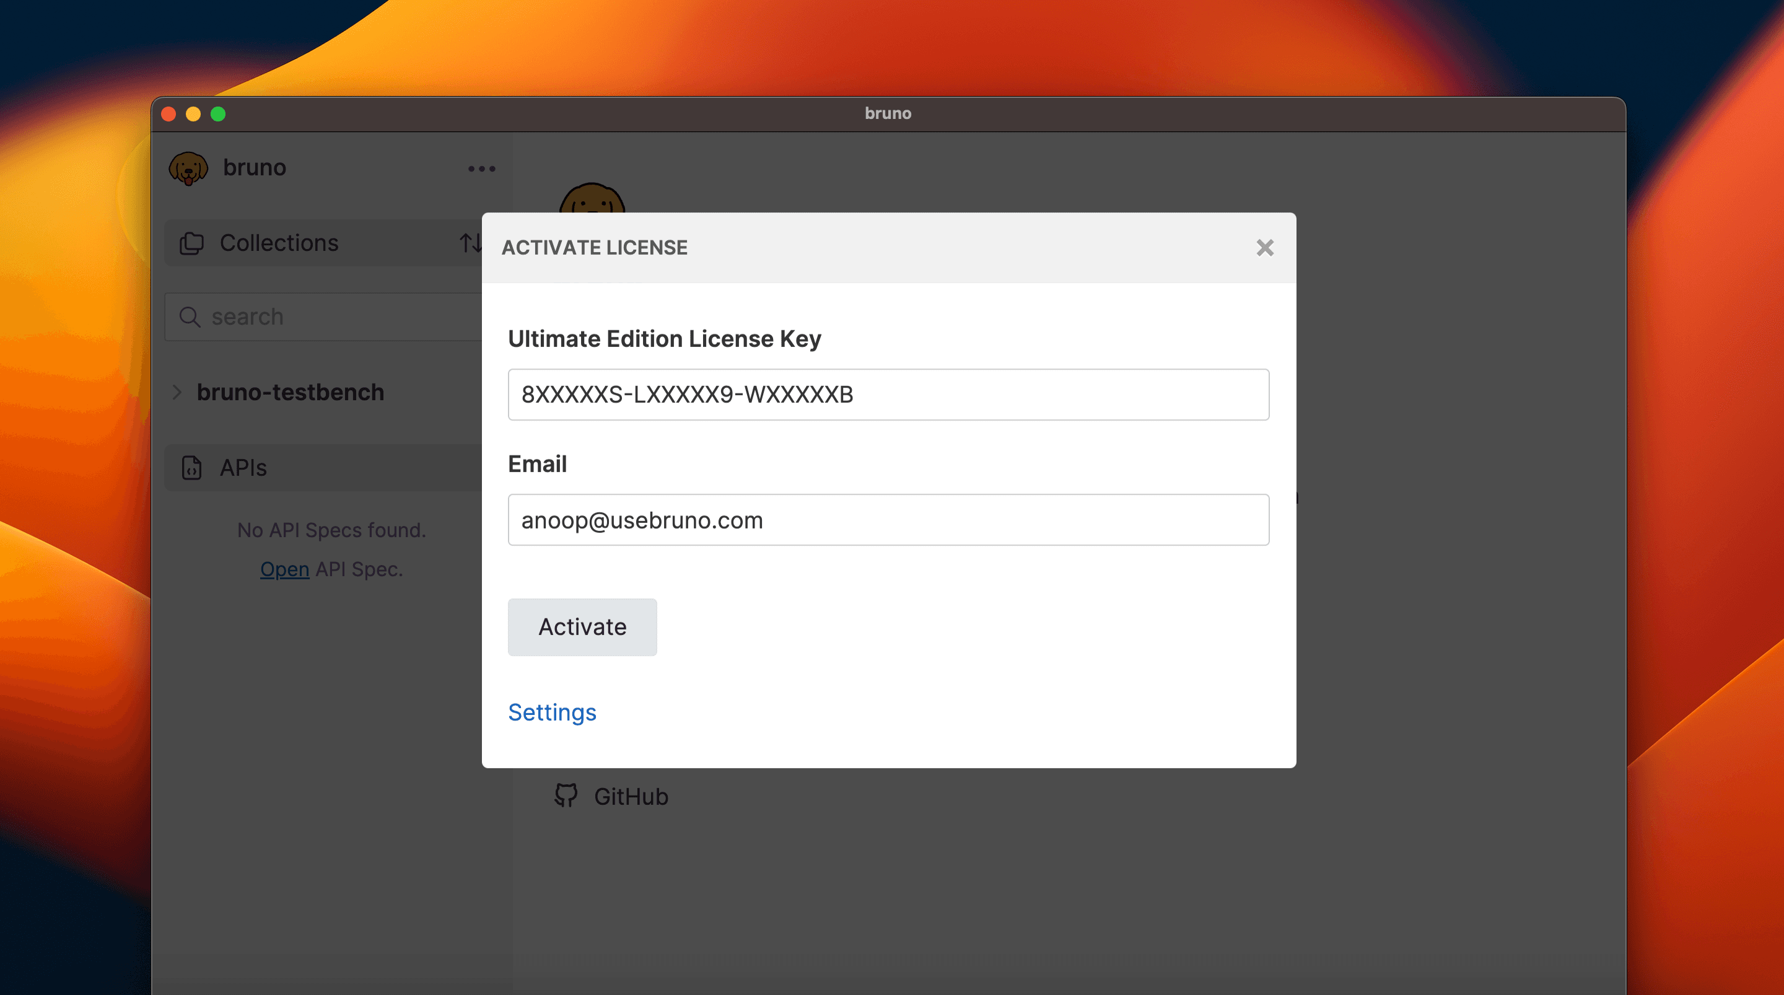Open the bruno sidebar three-dots menu

[x=481, y=169]
